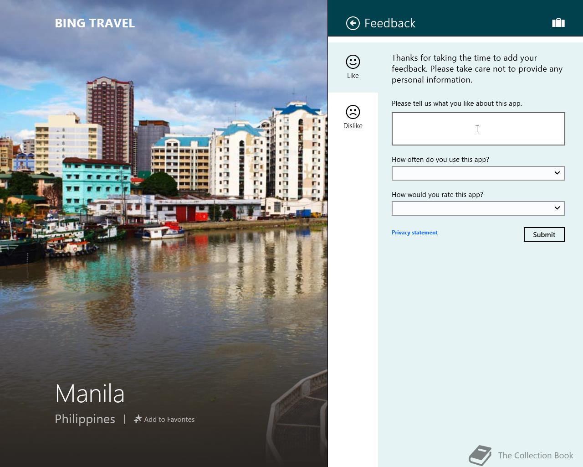Click the Manila city heading
The image size is (583, 467).
click(90, 394)
